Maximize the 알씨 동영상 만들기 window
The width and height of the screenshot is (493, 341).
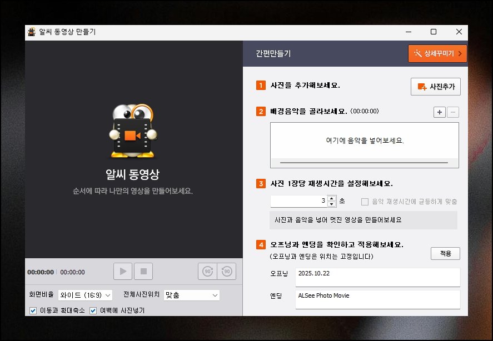point(434,32)
